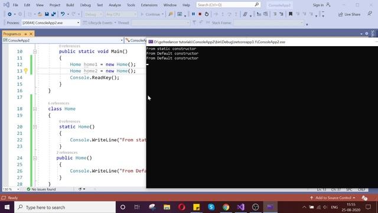Screen dimensions: 378x213
Task: Click the Windows Start button
Action: point(7,207)
